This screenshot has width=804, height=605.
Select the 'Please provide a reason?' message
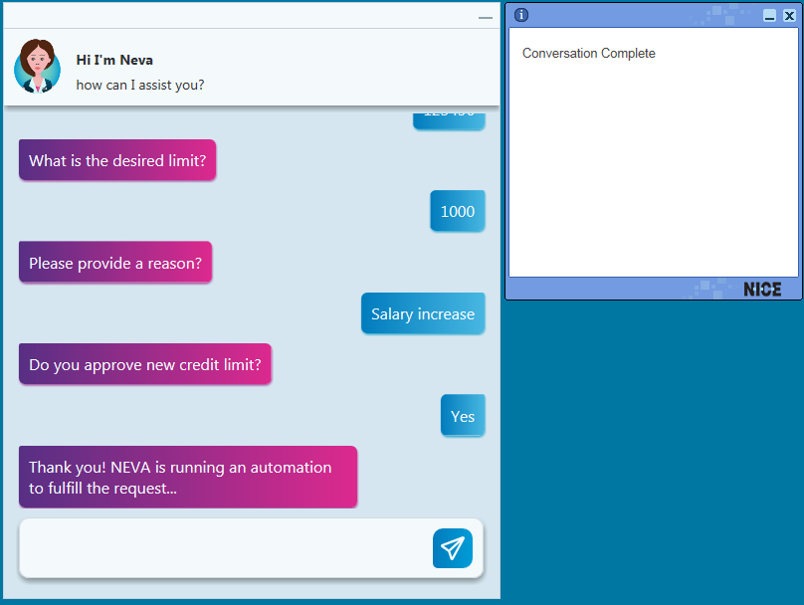tap(115, 263)
